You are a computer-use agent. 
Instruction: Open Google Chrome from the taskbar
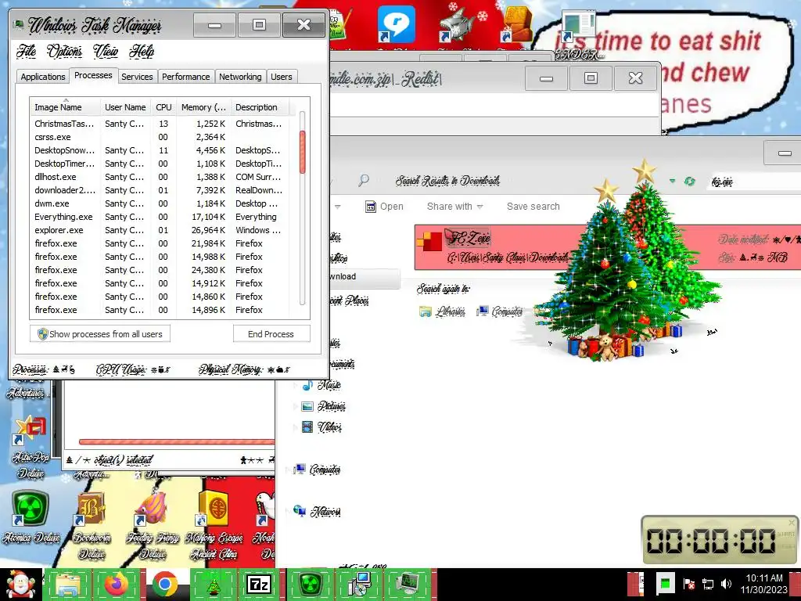click(164, 585)
